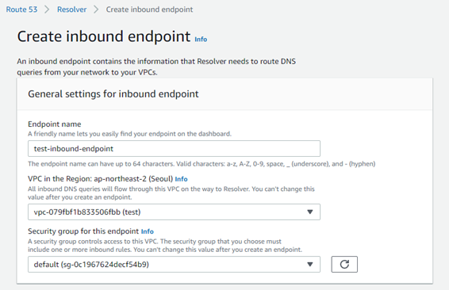Viewport: 449px width, 290px height.
Task: Click the General settings for inbound endpoint header
Action: tap(113, 93)
